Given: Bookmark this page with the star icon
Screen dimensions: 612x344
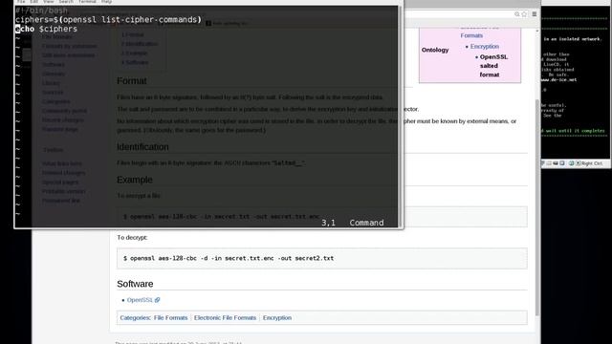Looking at the screenshot, I should click(524, 14).
